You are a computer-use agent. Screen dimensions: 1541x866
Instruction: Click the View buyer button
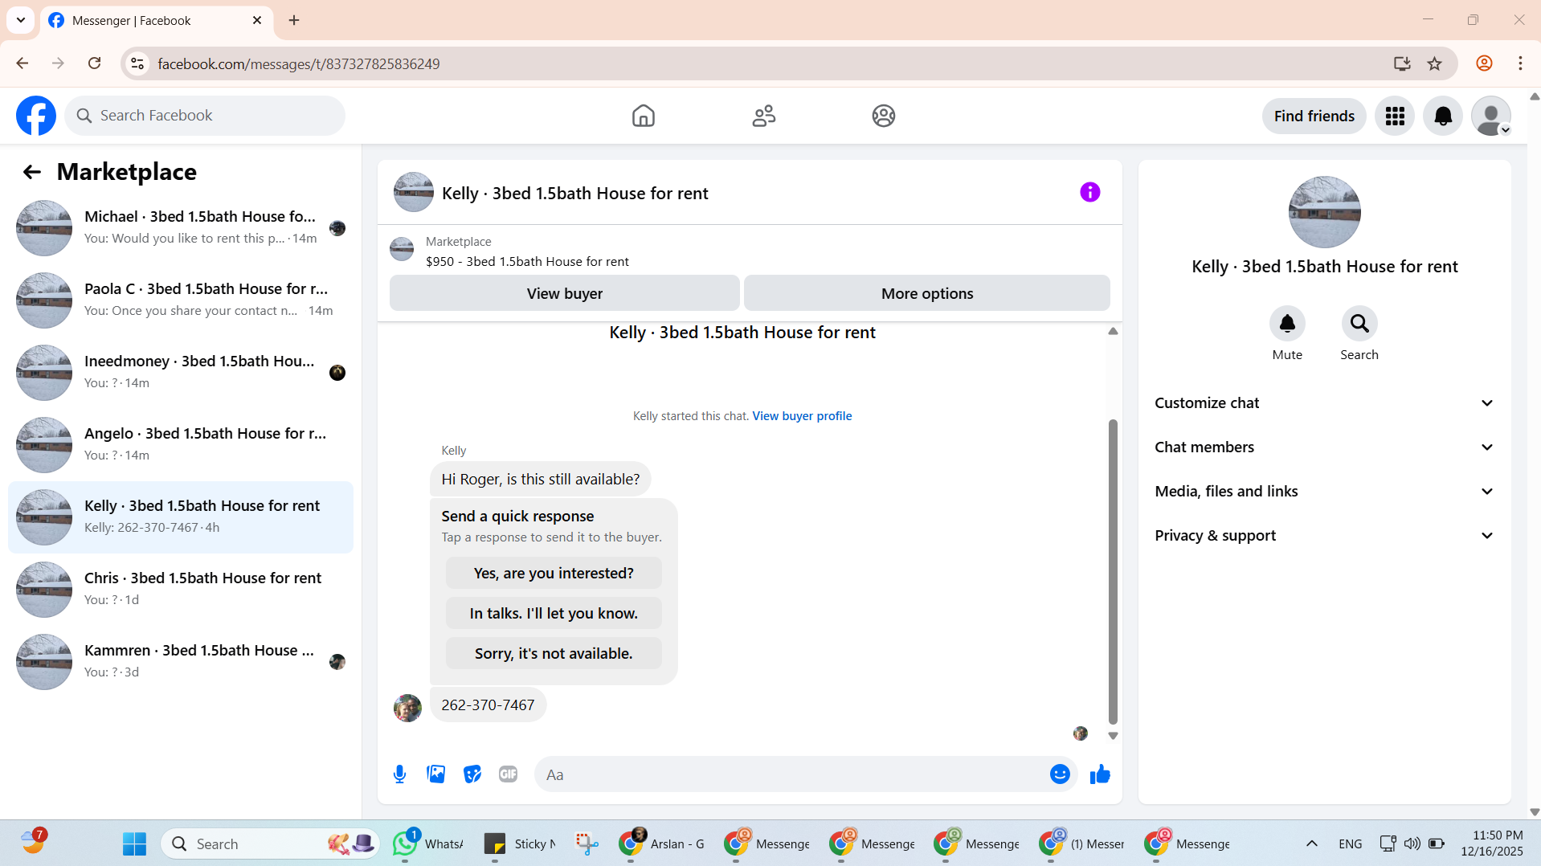pyautogui.click(x=564, y=293)
